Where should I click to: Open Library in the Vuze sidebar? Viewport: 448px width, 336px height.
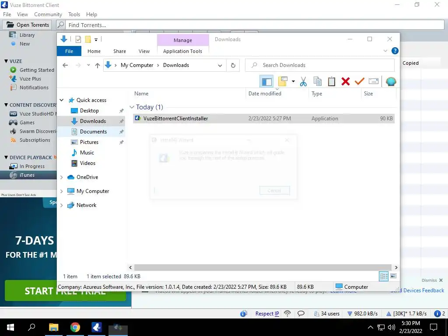tap(27, 35)
